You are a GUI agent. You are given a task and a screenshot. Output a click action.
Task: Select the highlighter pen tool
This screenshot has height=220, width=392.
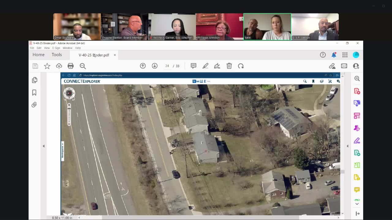point(205,66)
